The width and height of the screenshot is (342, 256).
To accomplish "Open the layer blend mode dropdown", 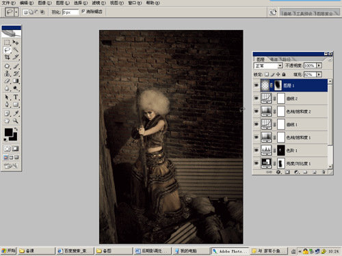I will pos(268,66).
